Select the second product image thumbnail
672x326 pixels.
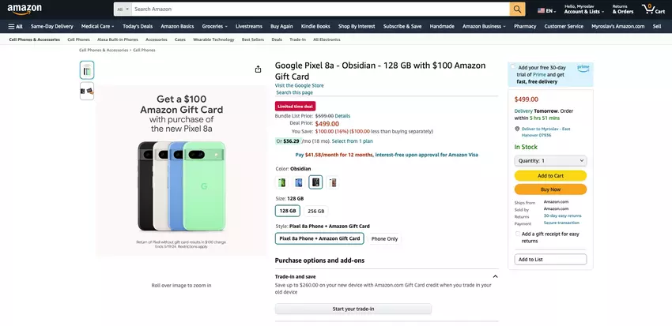tap(87, 91)
